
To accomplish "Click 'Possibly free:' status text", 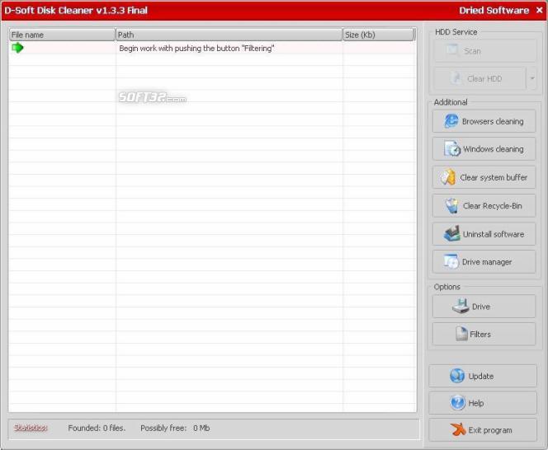I will [x=163, y=428].
